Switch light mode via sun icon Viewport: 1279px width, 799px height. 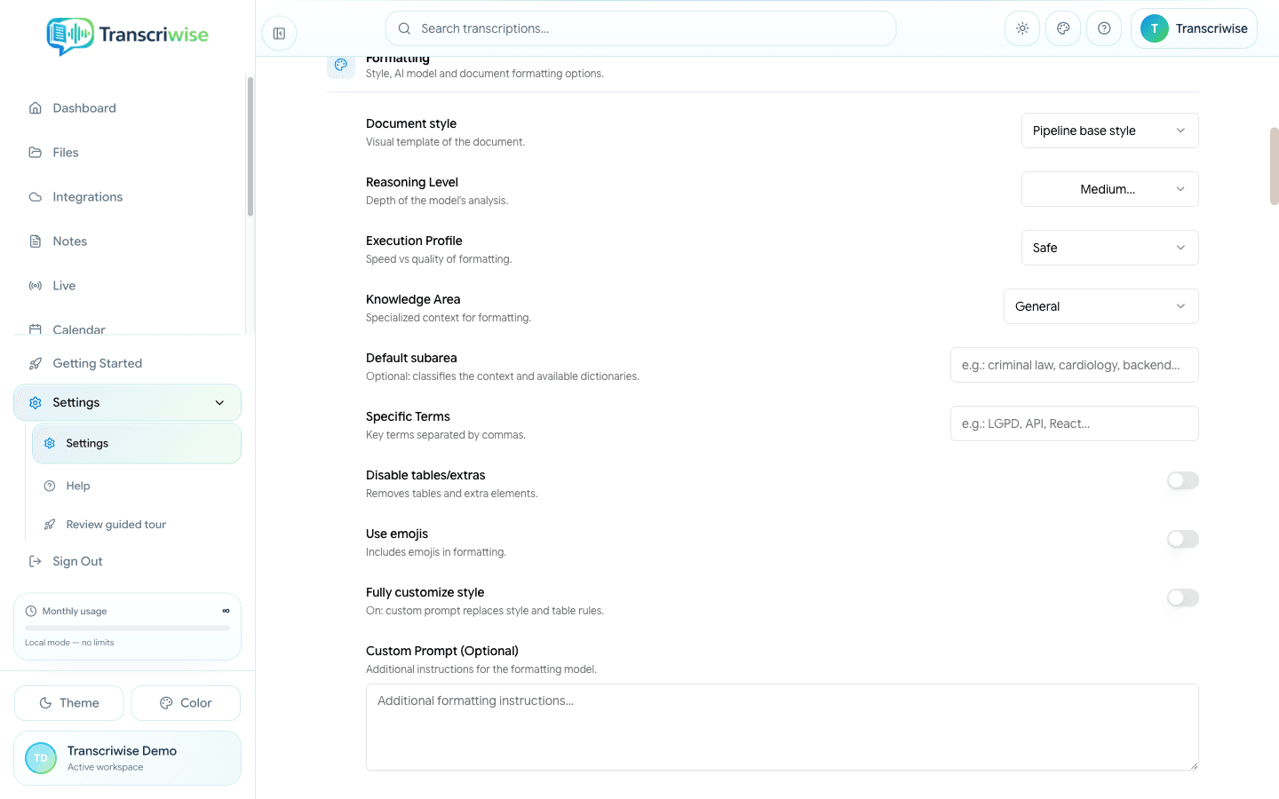(1022, 28)
